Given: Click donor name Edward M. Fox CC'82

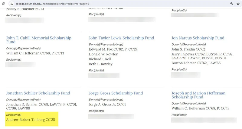Looking at the screenshot, I should pyautogui.click(x=113, y=49).
